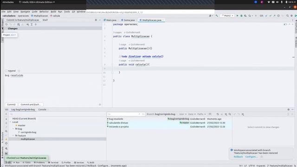This screenshot has width=297, height=167.
Task: Click the Git push arrow icon in the toolbar
Action: click(274, 16)
